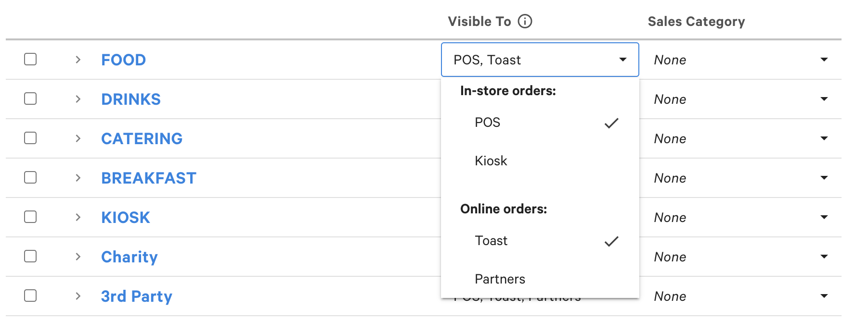Viewport: 855px width, 321px height.
Task: Expand the DRINKS menu row
Action: [77, 99]
